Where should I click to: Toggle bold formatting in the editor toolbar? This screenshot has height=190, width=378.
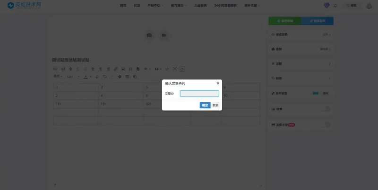(x=70, y=69)
